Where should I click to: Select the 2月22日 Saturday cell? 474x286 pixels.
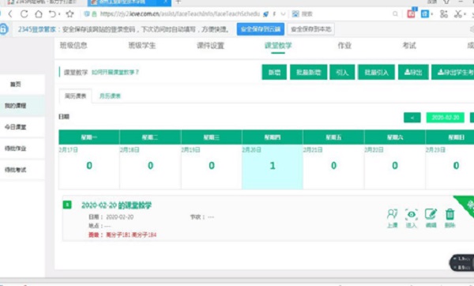coord(395,167)
